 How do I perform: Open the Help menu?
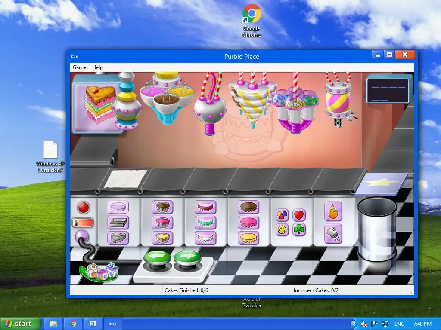click(x=98, y=67)
